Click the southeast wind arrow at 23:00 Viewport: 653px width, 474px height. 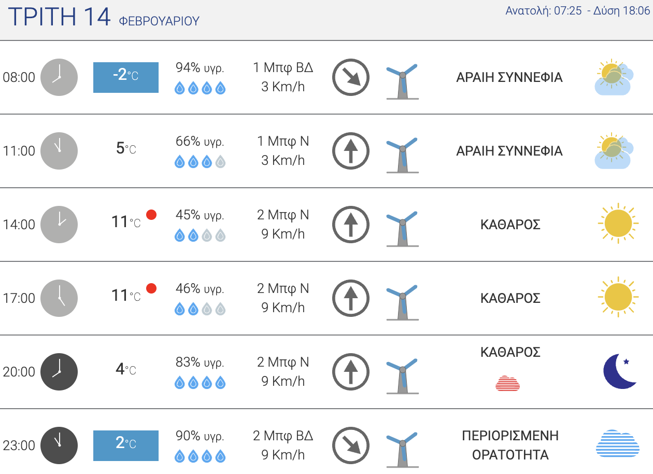[351, 445]
